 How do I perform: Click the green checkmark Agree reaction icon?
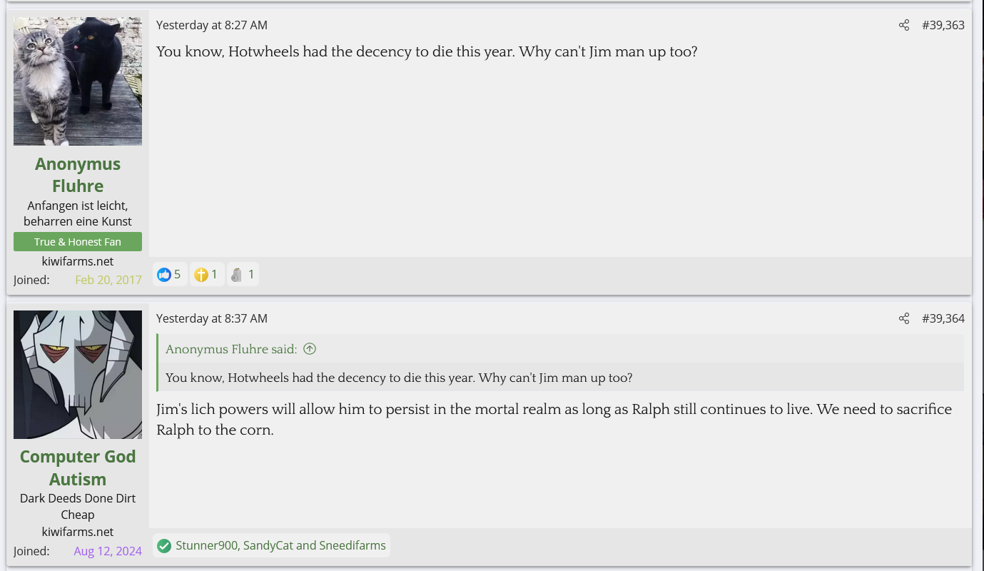(x=164, y=546)
